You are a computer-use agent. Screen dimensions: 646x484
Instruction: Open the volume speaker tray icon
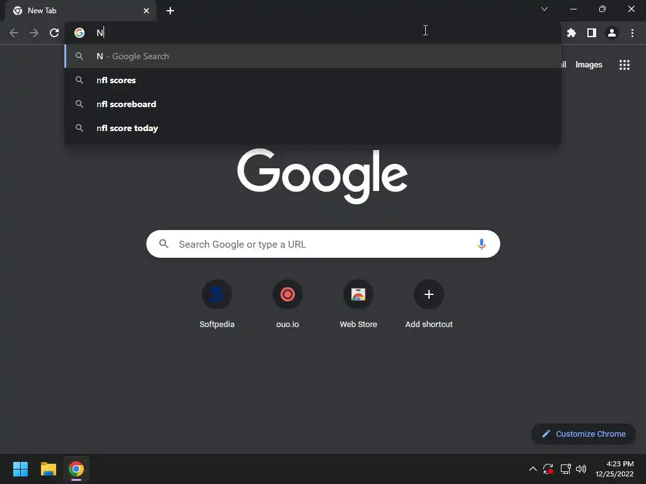click(x=581, y=469)
